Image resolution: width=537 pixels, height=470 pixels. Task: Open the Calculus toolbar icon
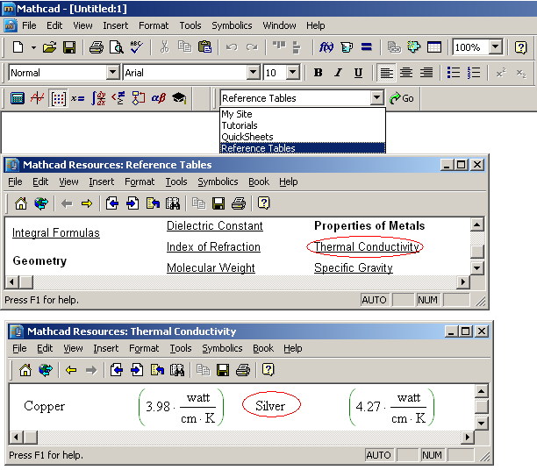tap(98, 98)
